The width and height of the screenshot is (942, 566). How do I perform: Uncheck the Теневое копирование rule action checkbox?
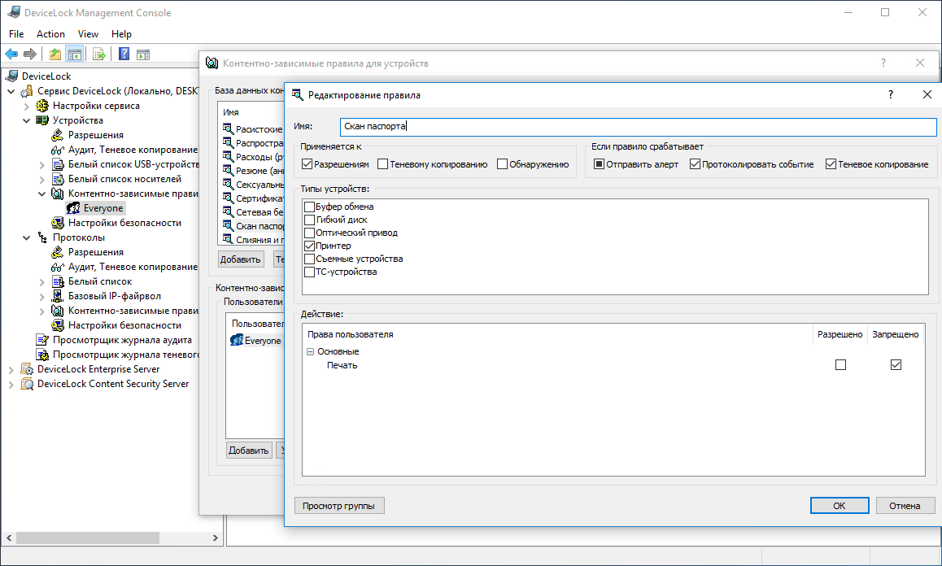point(831,164)
